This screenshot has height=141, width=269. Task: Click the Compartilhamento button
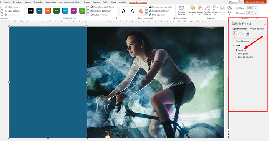pyautogui.click(x=255, y=2)
